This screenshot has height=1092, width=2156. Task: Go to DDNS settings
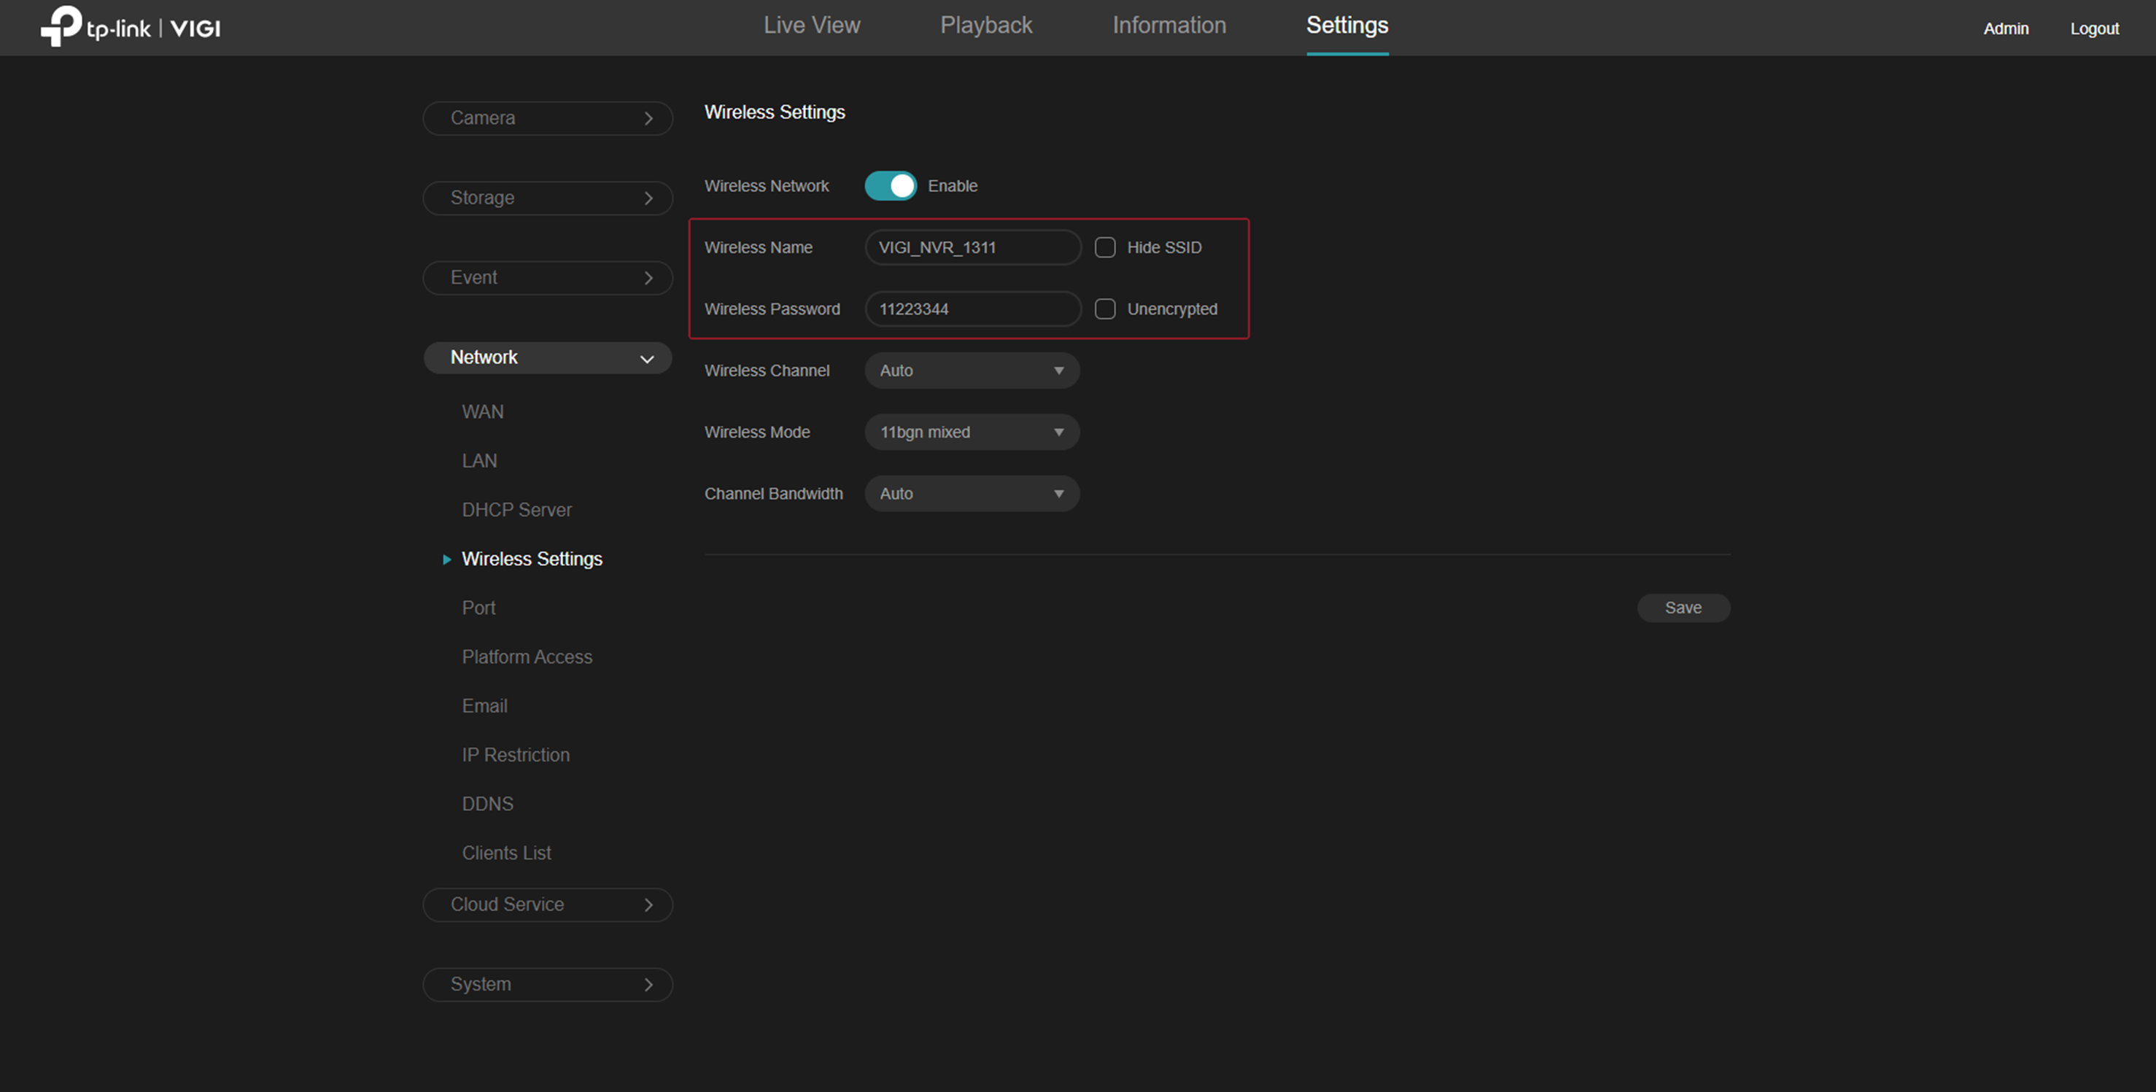[x=487, y=803]
